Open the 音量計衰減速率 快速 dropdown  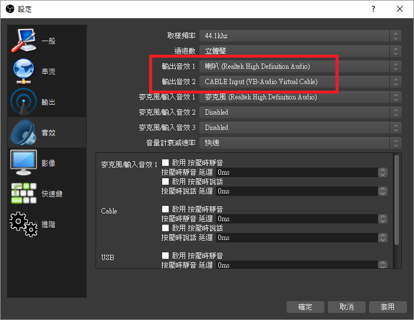coord(300,143)
